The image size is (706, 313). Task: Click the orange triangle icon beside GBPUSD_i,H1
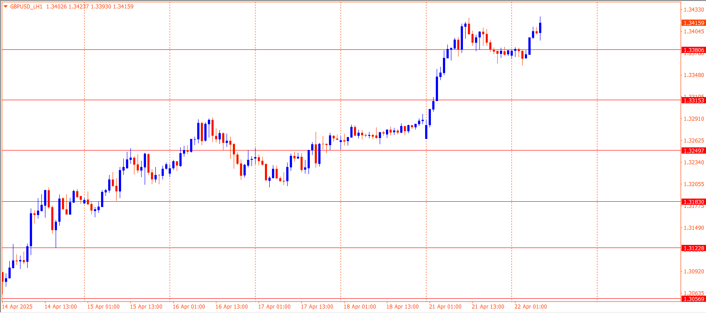pos(5,6)
